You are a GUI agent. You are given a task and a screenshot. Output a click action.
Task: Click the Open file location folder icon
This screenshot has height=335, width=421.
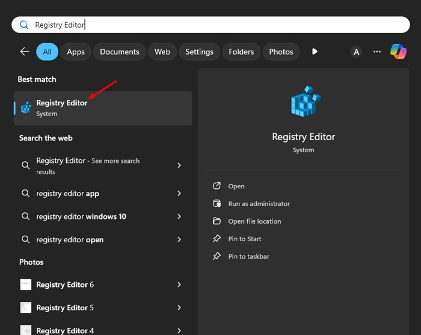pyautogui.click(x=217, y=221)
